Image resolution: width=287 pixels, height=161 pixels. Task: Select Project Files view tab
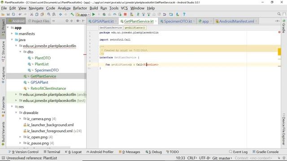pos(39,21)
